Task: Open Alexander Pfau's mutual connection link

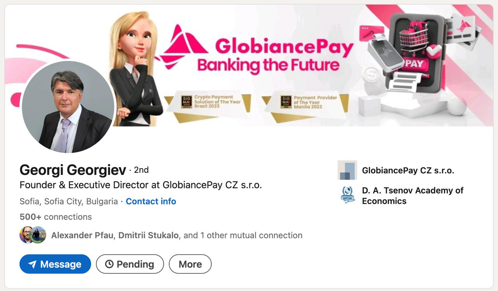Action: (x=82, y=235)
